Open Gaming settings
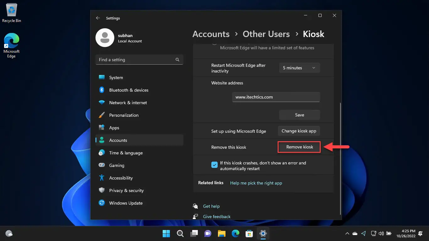 [139, 165]
